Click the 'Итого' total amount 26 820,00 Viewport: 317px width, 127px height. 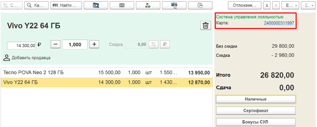coord(277,75)
